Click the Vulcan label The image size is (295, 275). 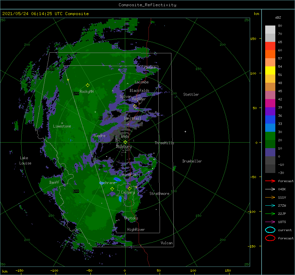point(167,243)
